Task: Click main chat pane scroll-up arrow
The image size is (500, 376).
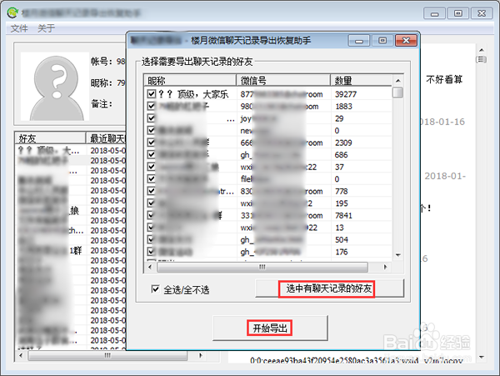Action: click(482, 50)
